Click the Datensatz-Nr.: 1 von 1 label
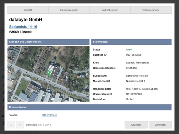 click(39, 125)
